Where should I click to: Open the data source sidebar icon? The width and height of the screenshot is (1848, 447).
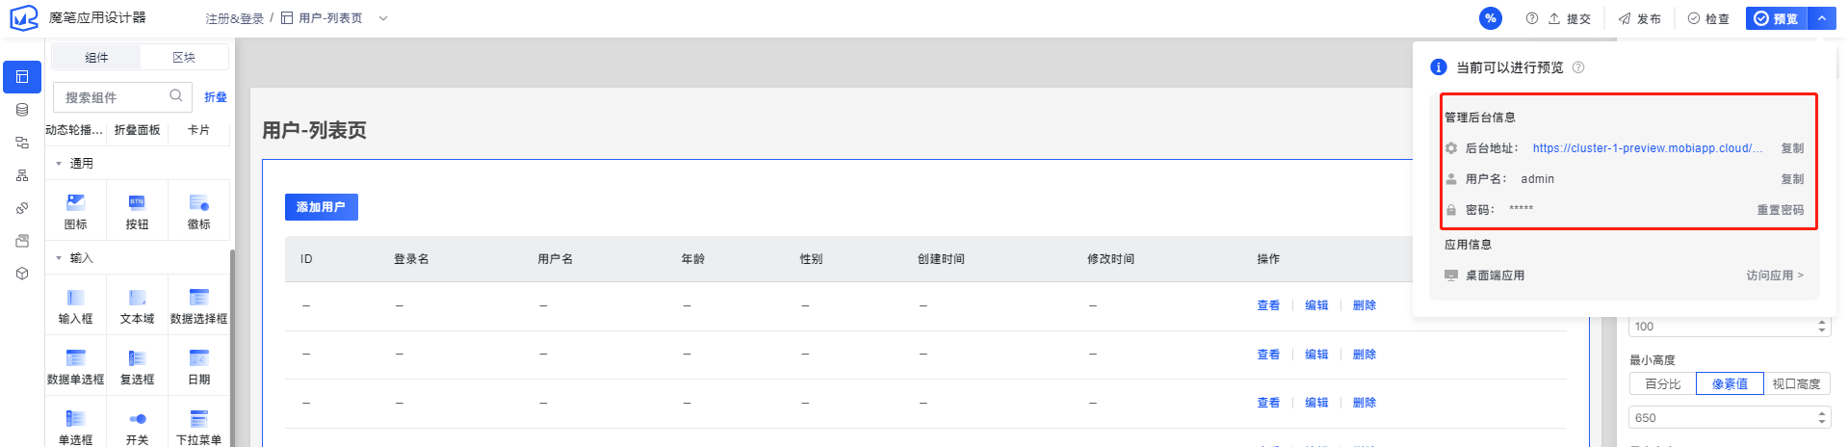tap(22, 110)
